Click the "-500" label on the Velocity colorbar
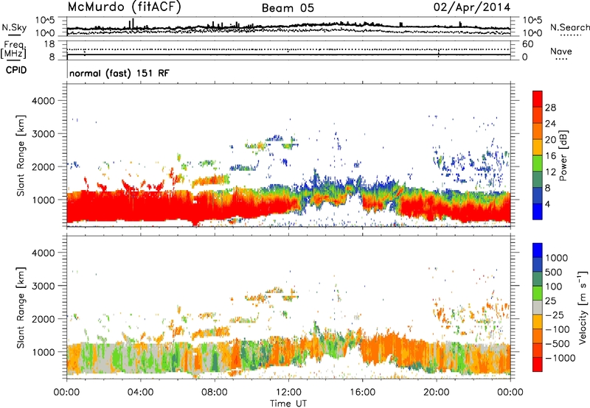 [557, 344]
